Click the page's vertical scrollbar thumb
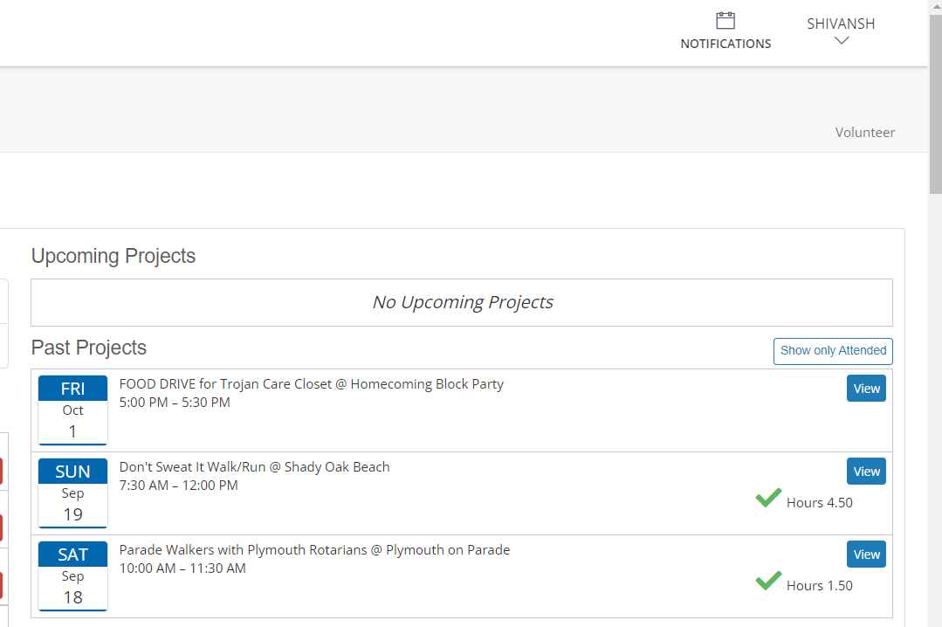The width and height of the screenshot is (942, 627). [x=935, y=103]
